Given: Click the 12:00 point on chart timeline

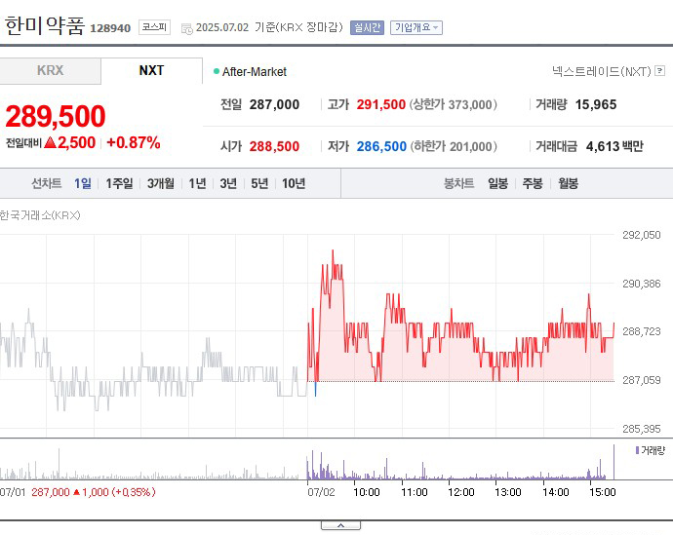Looking at the screenshot, I should click(461, 492).
